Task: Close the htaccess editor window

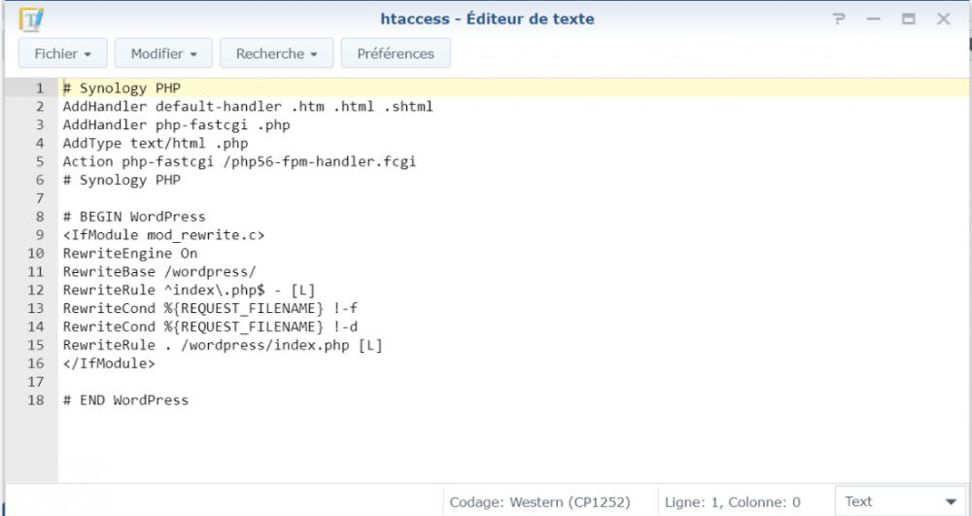Action: pyautogui.click(x=943, y=18)
